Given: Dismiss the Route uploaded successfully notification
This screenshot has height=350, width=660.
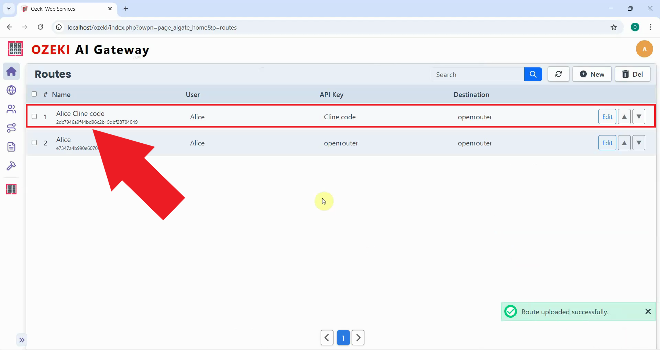Looking at the screenshot, I should (x=648, y=311).
